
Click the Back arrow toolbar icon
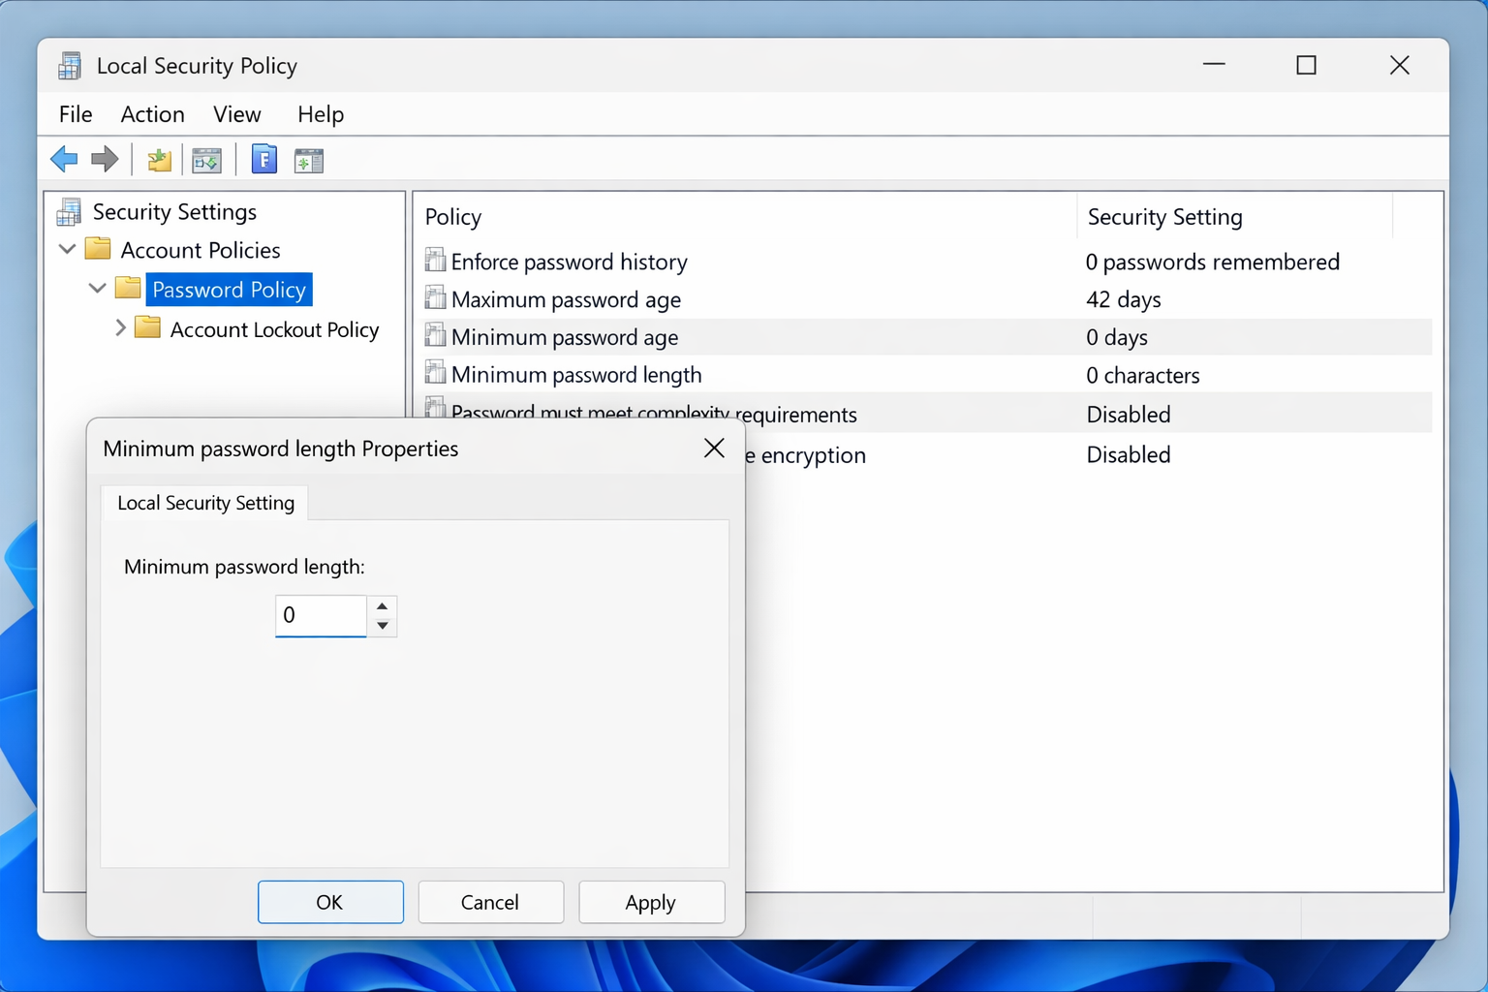tap(64, 159)
